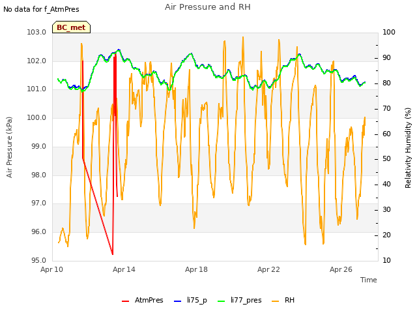The height and width of the screenshot is (313, 417).
Task: Click the 90 humidity tick label
Action: pyautogui.click(x=386, y=58)
